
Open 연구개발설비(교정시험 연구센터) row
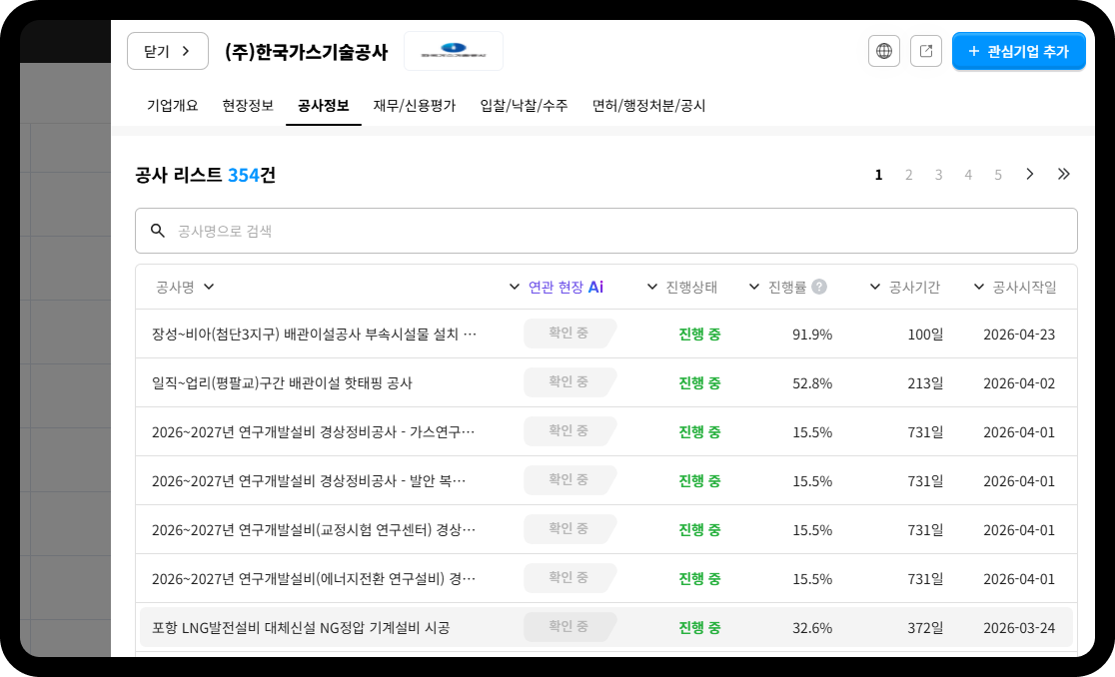605,530
